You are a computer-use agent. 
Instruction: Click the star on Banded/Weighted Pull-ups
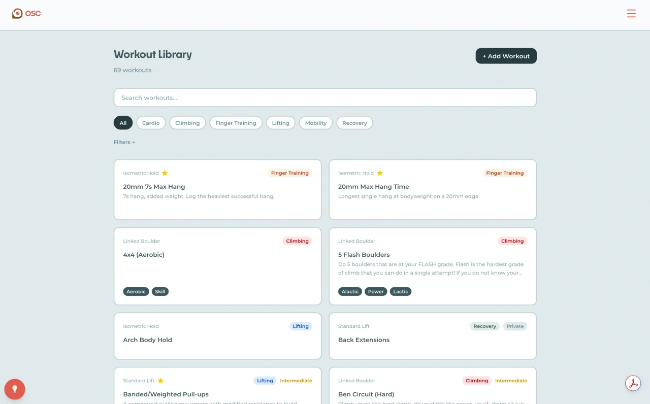pyautogui.click(x=160, y=381)
